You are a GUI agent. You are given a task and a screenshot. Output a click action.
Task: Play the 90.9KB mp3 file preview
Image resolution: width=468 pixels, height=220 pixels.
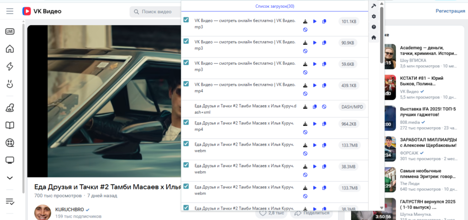(314, 42)
